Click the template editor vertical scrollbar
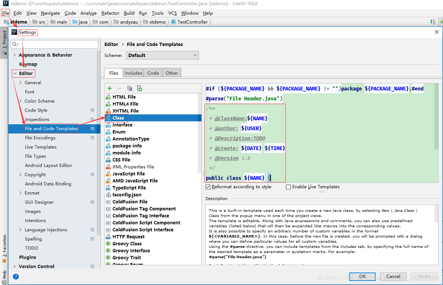 pyautogui.click(x=436, y=117)
